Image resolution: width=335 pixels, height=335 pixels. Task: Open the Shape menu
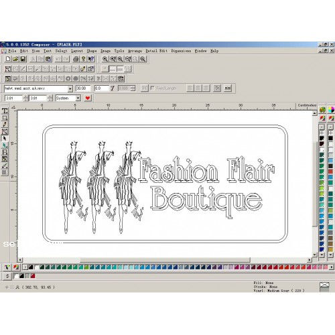(x=92, y=51)
